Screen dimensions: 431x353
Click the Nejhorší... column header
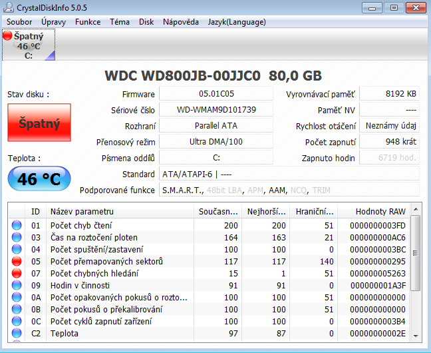tap(266, 212)
